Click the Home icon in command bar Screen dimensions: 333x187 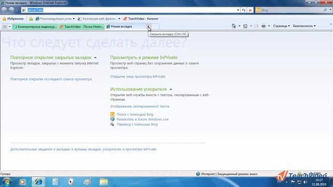click(234, 26)
